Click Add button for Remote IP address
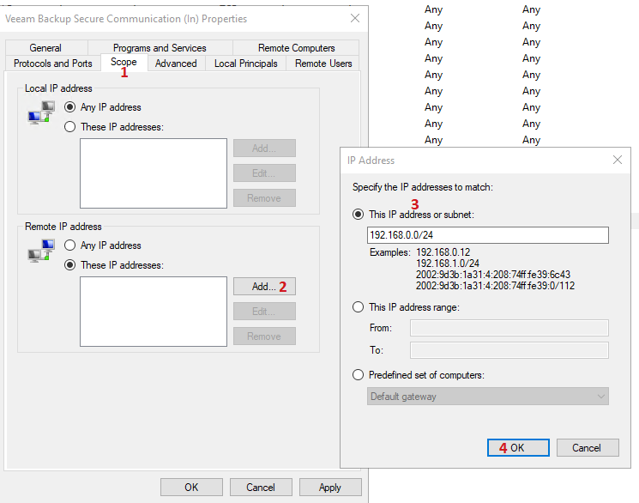The height and width of the screenshot is (503, 639). point(264,287)
